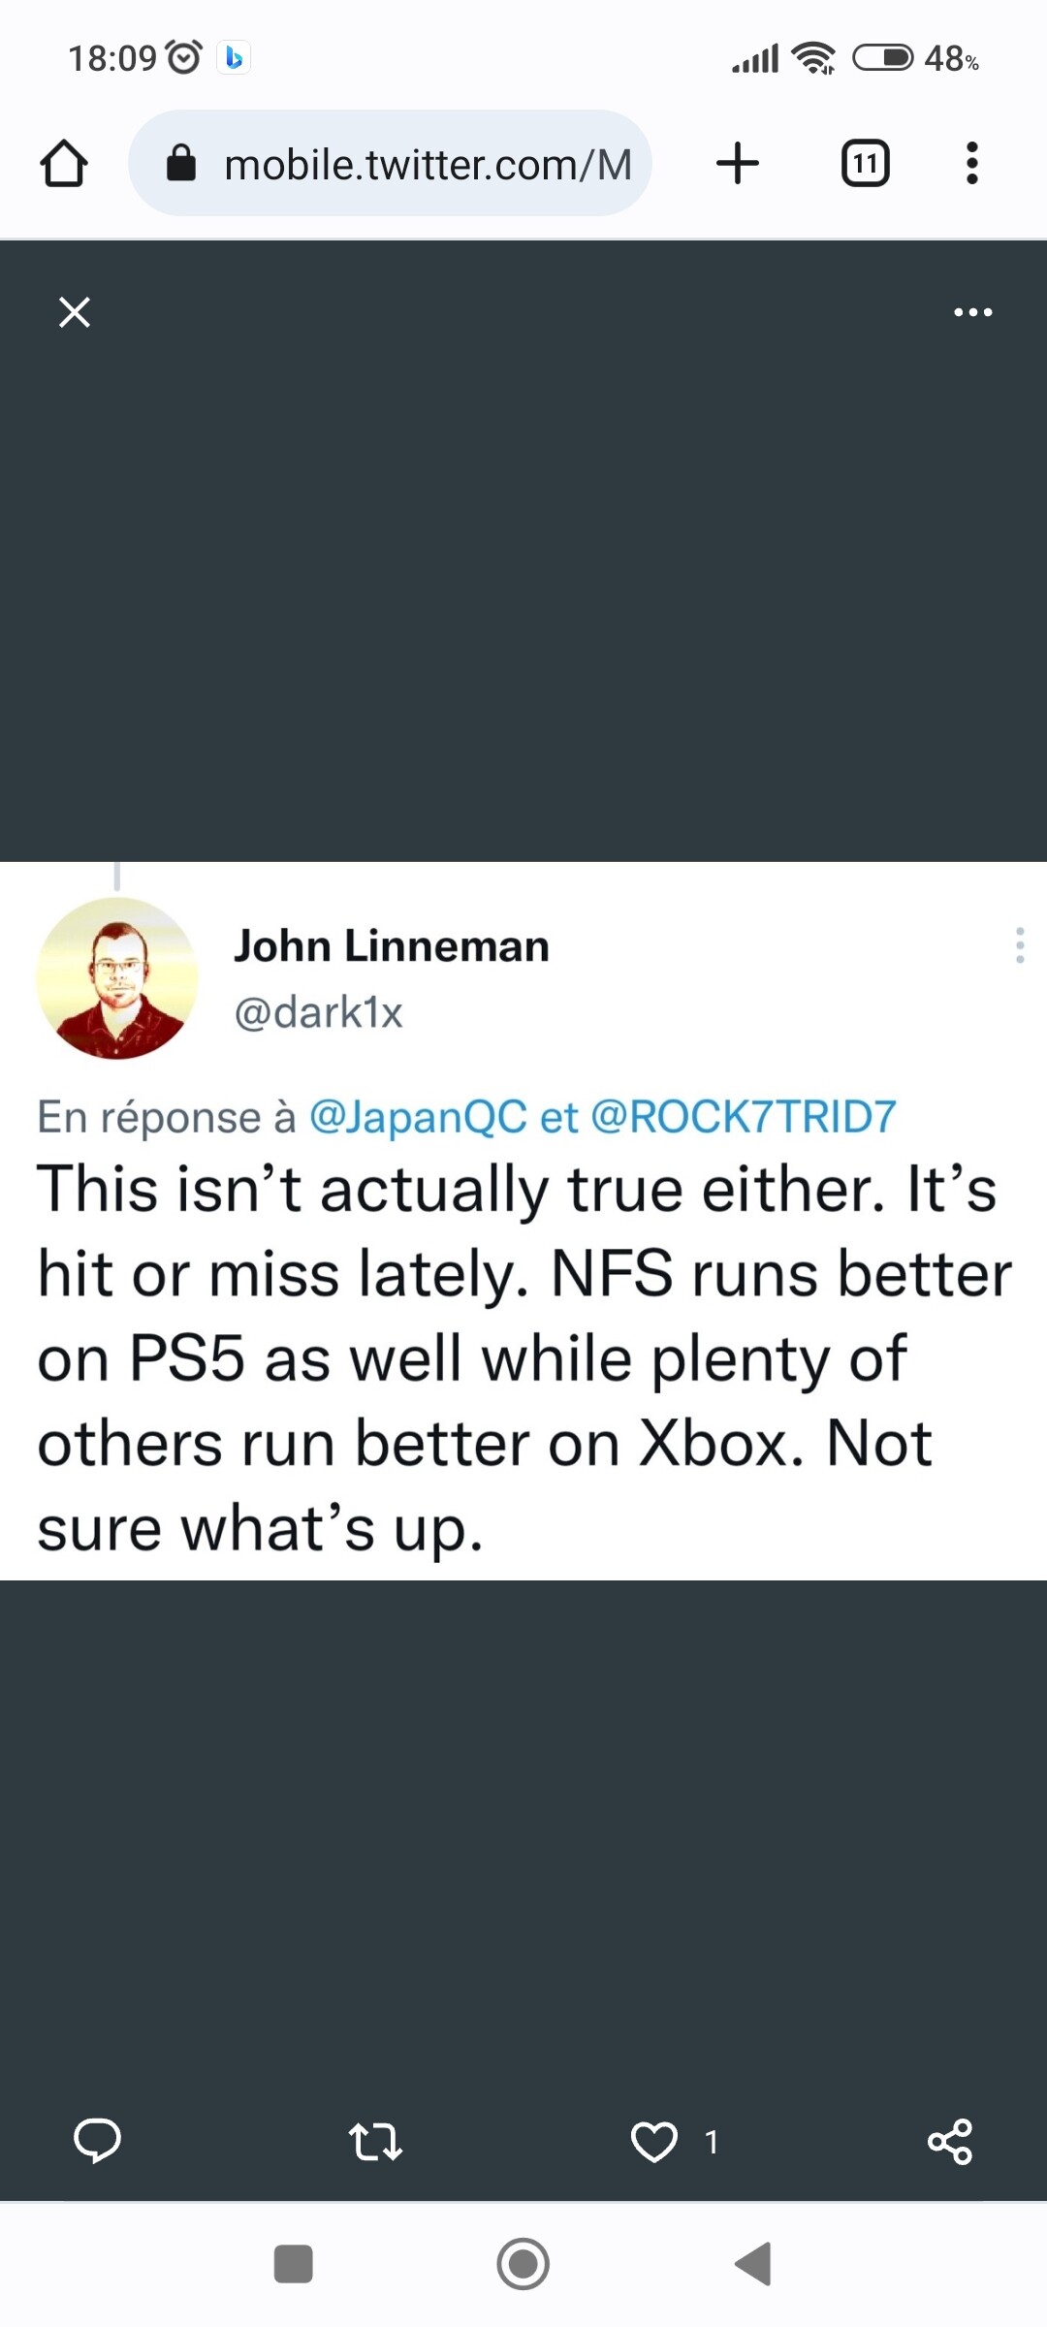
Task: Open John Linneman's tweet options menu
Action: pyautogui.click(x=1019, y=944)
